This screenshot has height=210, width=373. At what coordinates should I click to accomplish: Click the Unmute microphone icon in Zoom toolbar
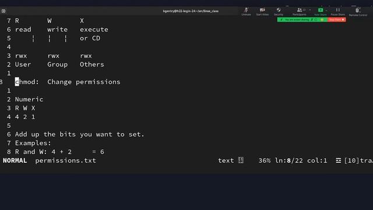point(246,10)
